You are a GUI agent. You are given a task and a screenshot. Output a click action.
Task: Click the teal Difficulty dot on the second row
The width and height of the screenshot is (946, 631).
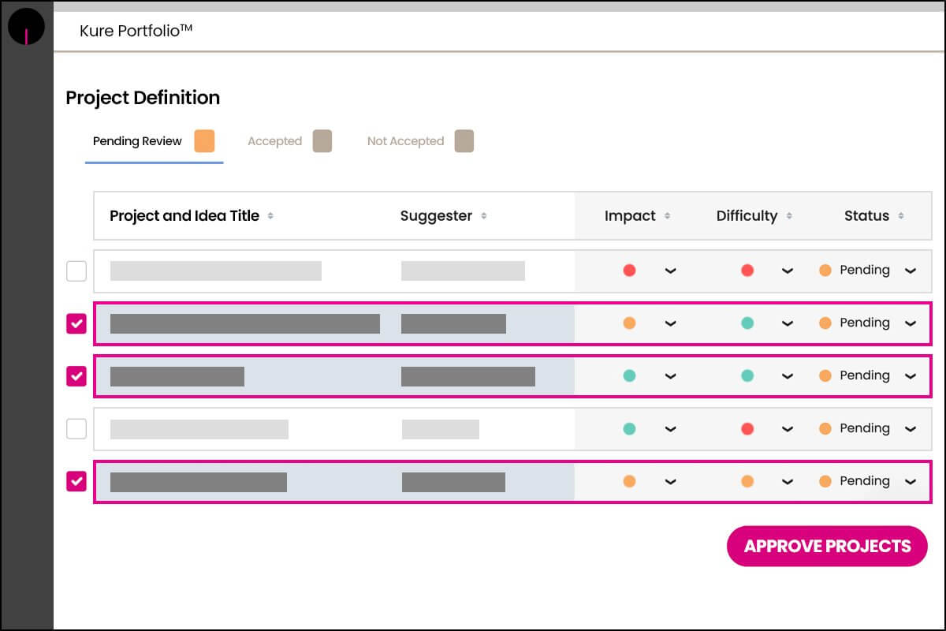[746, 323]
